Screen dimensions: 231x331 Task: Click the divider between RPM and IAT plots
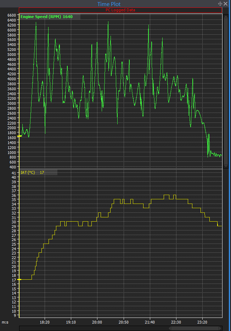[120, 169]
